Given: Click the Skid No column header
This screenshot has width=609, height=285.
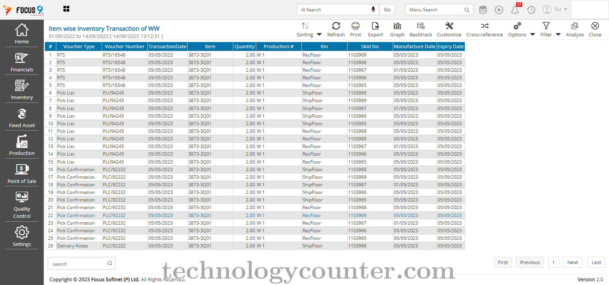Looking at the screenshot, I should coord(370,46).
